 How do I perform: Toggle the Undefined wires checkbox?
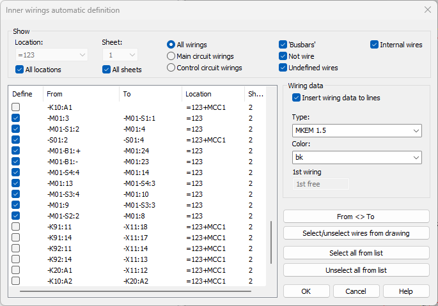pyautogui.click(x=283, y=68)
